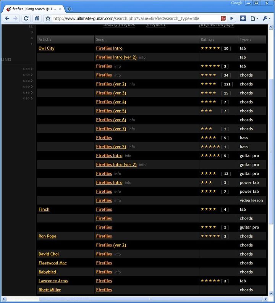
Task: Click the rating count 121
Action: pos(227,84)
